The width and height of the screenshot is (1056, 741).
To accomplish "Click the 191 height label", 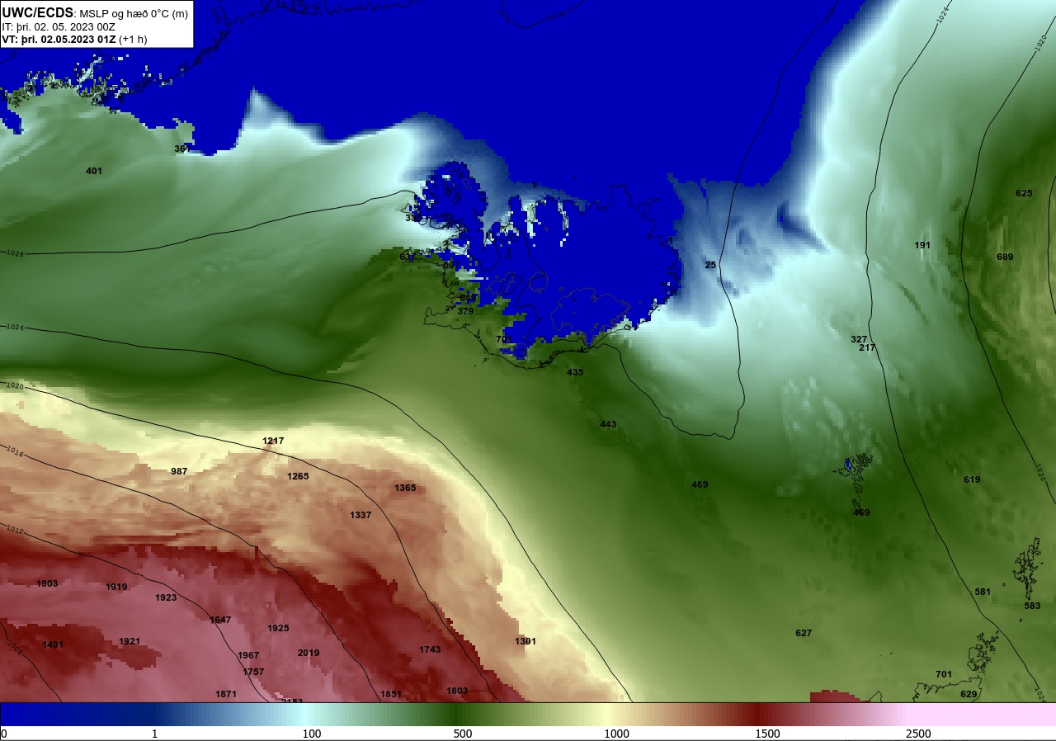I will coord(922,245).
